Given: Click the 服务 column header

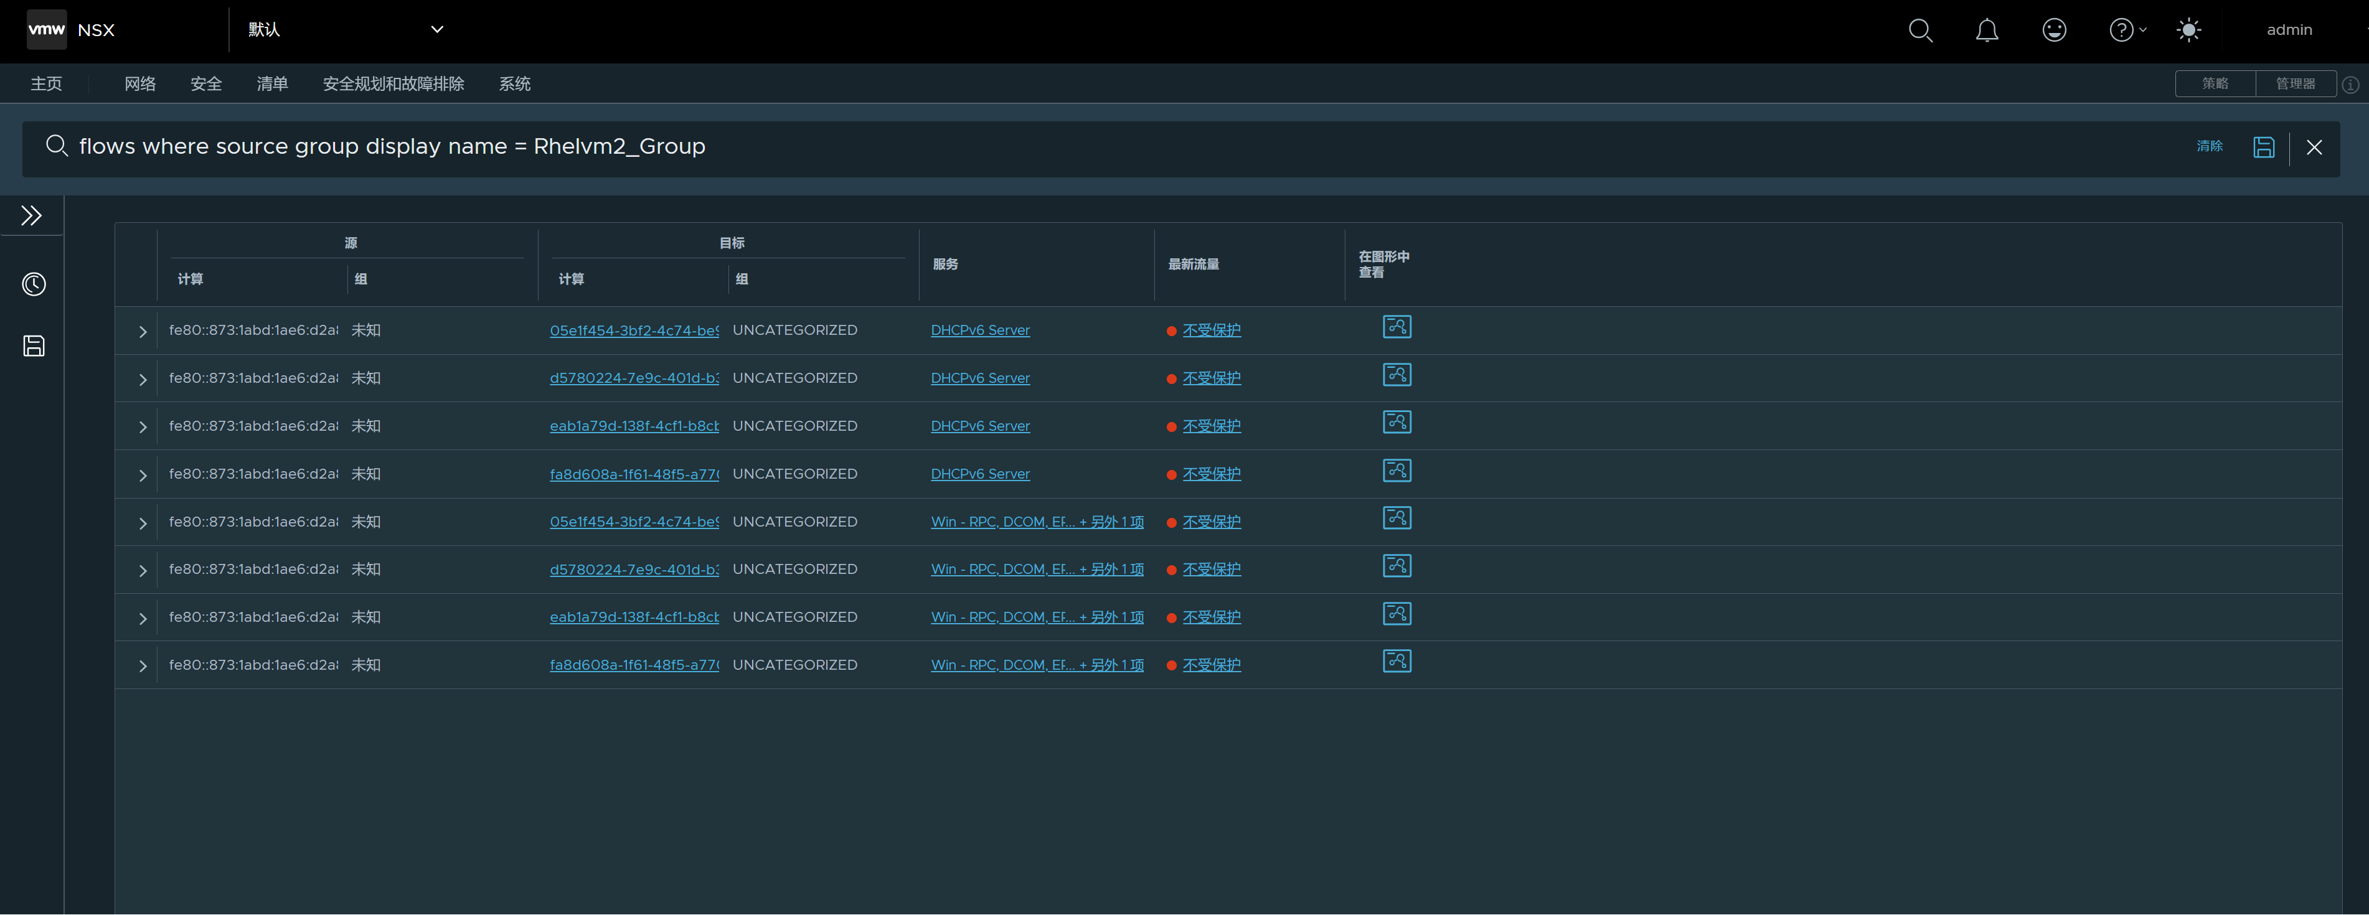Looking at the screenshot, I should [944, 264].
